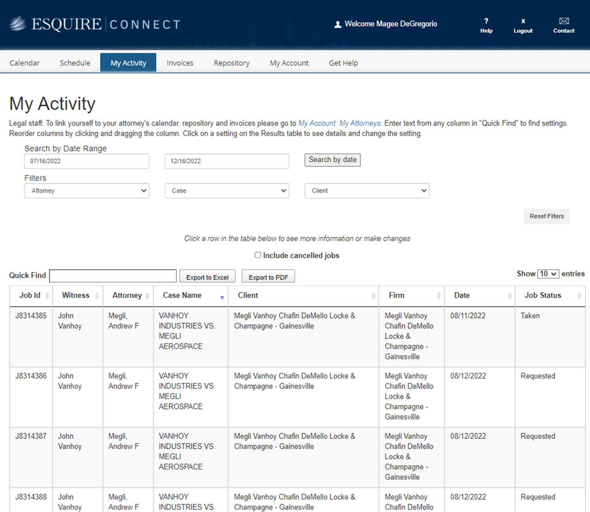Image resolution: width=590 pixels, height=512 pixels.
Task: Click the Export to Excel button
Action: (x=207, y=277)
